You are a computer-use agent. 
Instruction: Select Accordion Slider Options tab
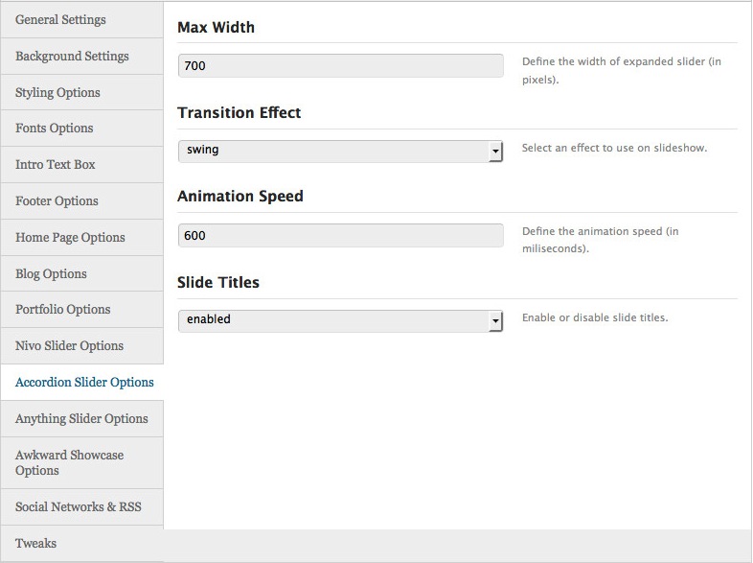[x=84, y=383]
